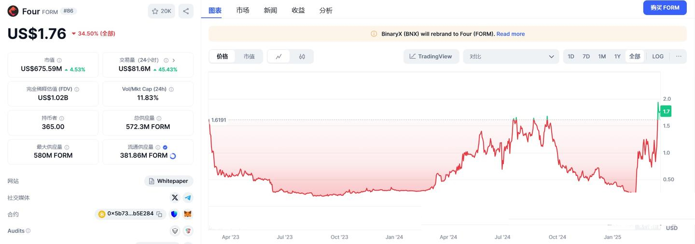Select the 7D time range
Viewport: 695px width, 244px height.
click(x=586, y=56)
